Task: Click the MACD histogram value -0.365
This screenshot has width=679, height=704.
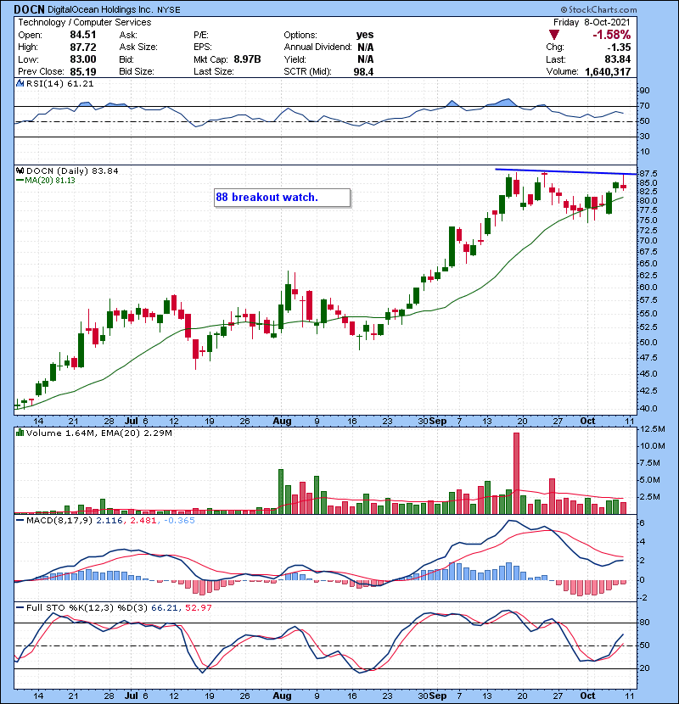Action: [179, 521]
